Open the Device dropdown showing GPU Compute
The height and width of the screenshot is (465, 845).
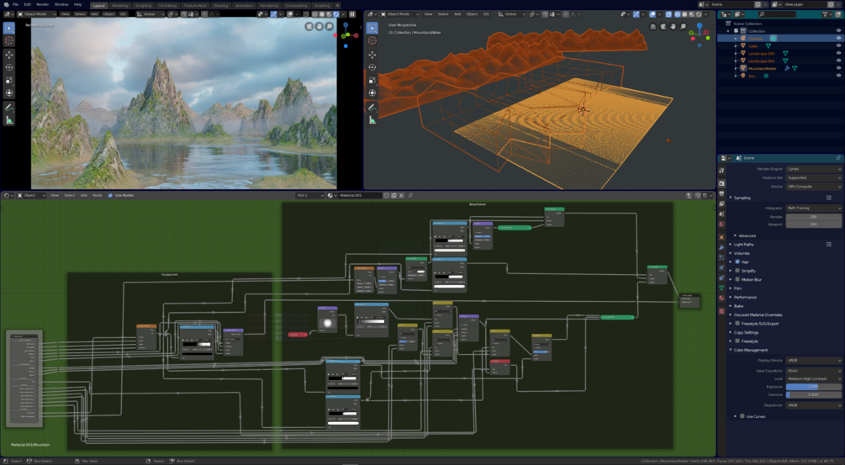[x=813, y=187]
